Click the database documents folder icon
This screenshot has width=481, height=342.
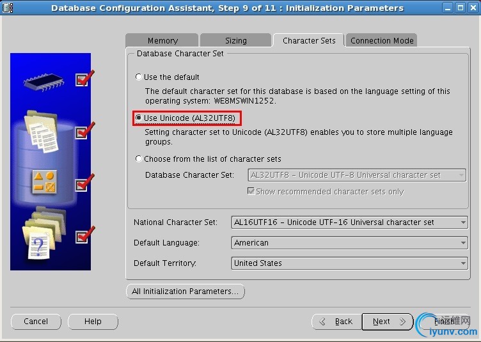(42, 132)
